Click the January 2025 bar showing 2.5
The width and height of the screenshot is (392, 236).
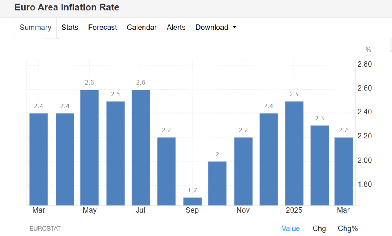point(294,153)
